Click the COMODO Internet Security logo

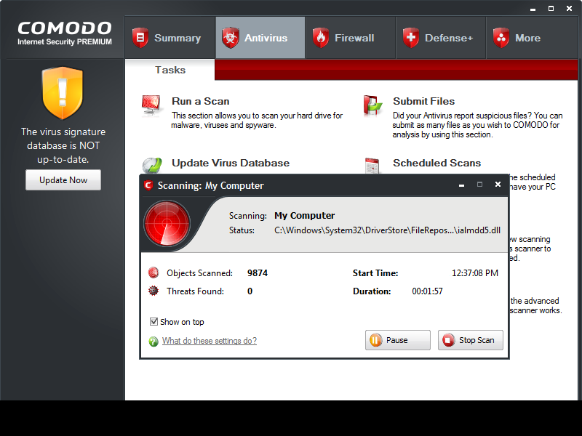(x=64, y=33)
